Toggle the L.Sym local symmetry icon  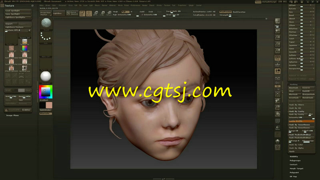277,78
